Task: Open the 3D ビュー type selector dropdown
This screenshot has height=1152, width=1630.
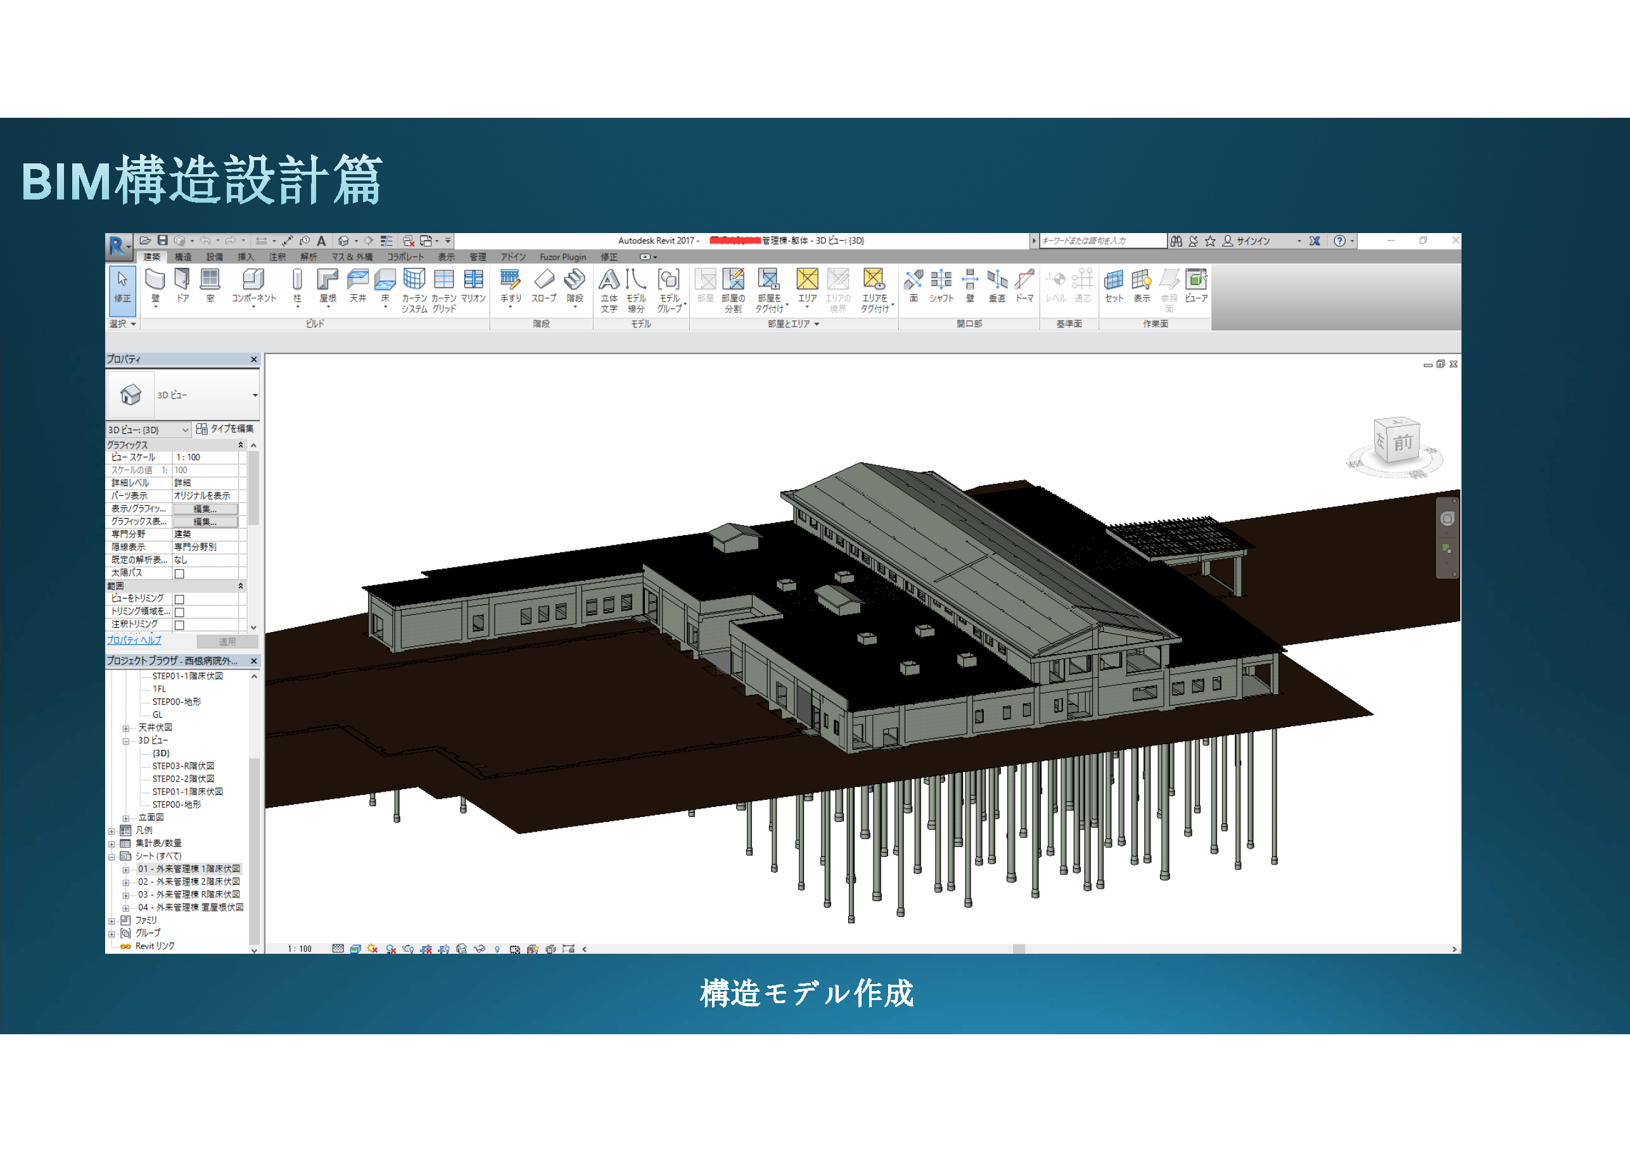Action: pyautogui.click(x=255, y=395)
